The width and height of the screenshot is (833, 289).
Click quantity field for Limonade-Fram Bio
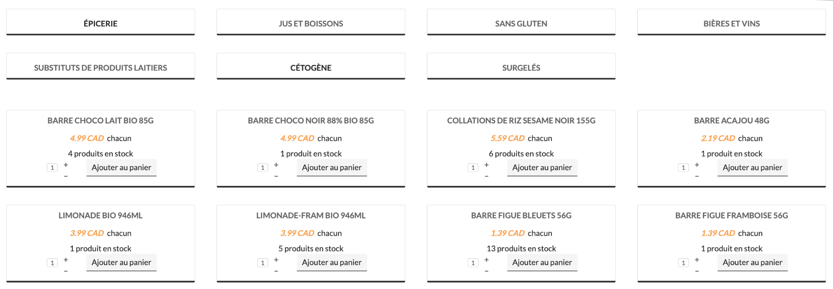[x=262, y=263]
